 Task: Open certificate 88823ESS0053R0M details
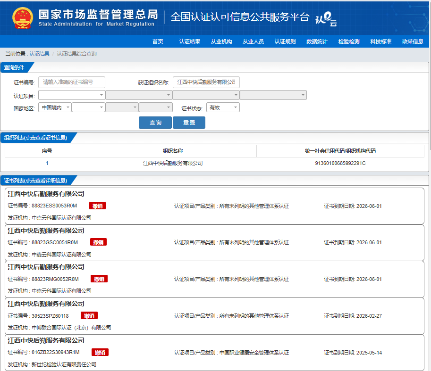click(54, 206)
